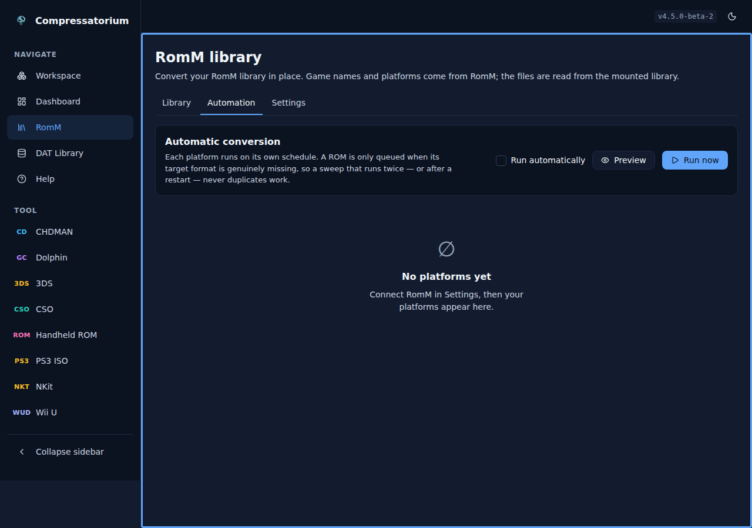Click the eye icon in Preview button
This screenshot has width=752, height=528.
pyautogui.click(x=605, y=160)
